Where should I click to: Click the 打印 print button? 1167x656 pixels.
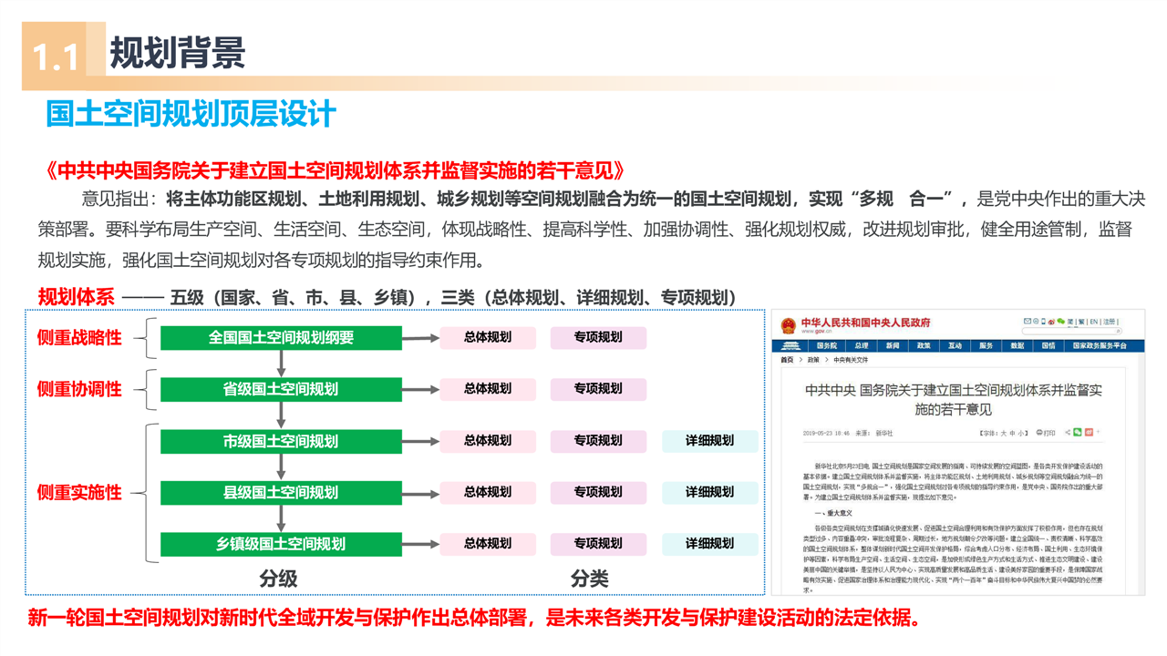1046,433
